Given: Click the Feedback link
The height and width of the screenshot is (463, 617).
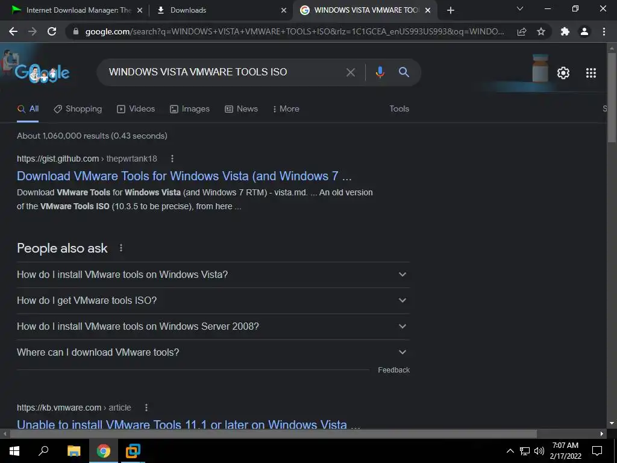Looking at the screenshot, I should pyautogui.click(x=393, y=370).
